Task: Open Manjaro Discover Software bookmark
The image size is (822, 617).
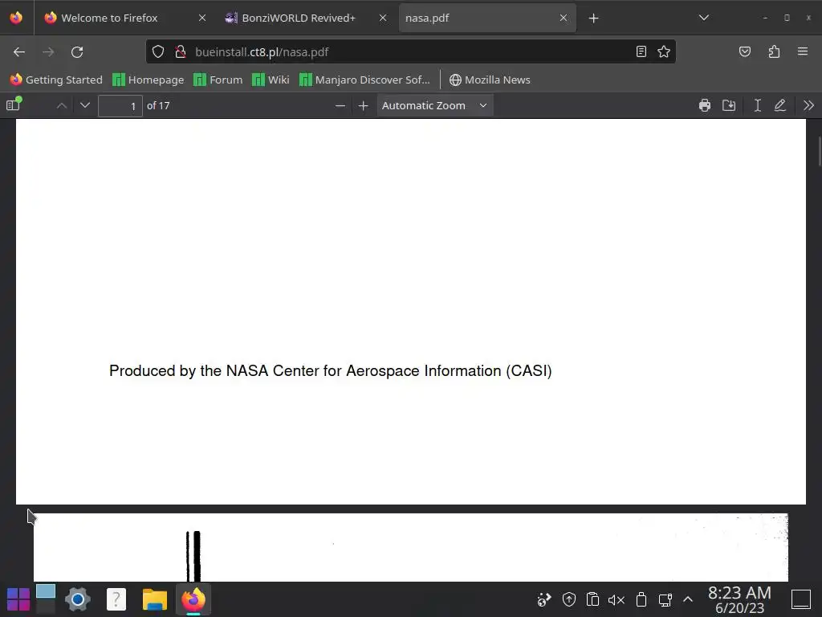Action: (364, 80)
